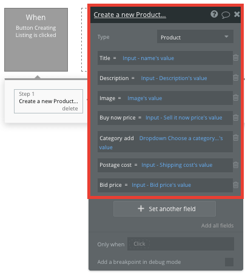Remove Category add row trash icon
The image size is (245, 273).
236,138
